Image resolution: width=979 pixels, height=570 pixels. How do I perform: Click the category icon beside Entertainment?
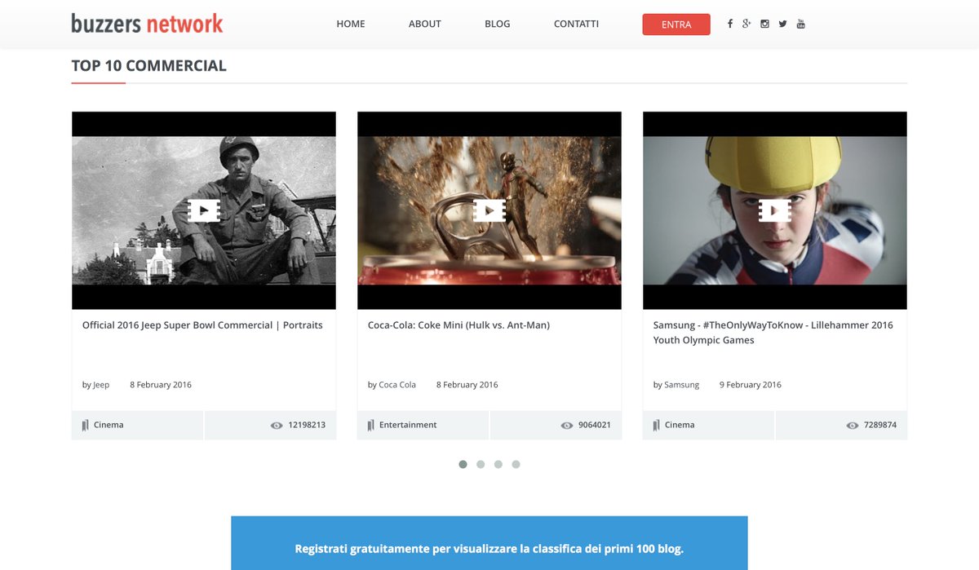[x=370, y=425]
